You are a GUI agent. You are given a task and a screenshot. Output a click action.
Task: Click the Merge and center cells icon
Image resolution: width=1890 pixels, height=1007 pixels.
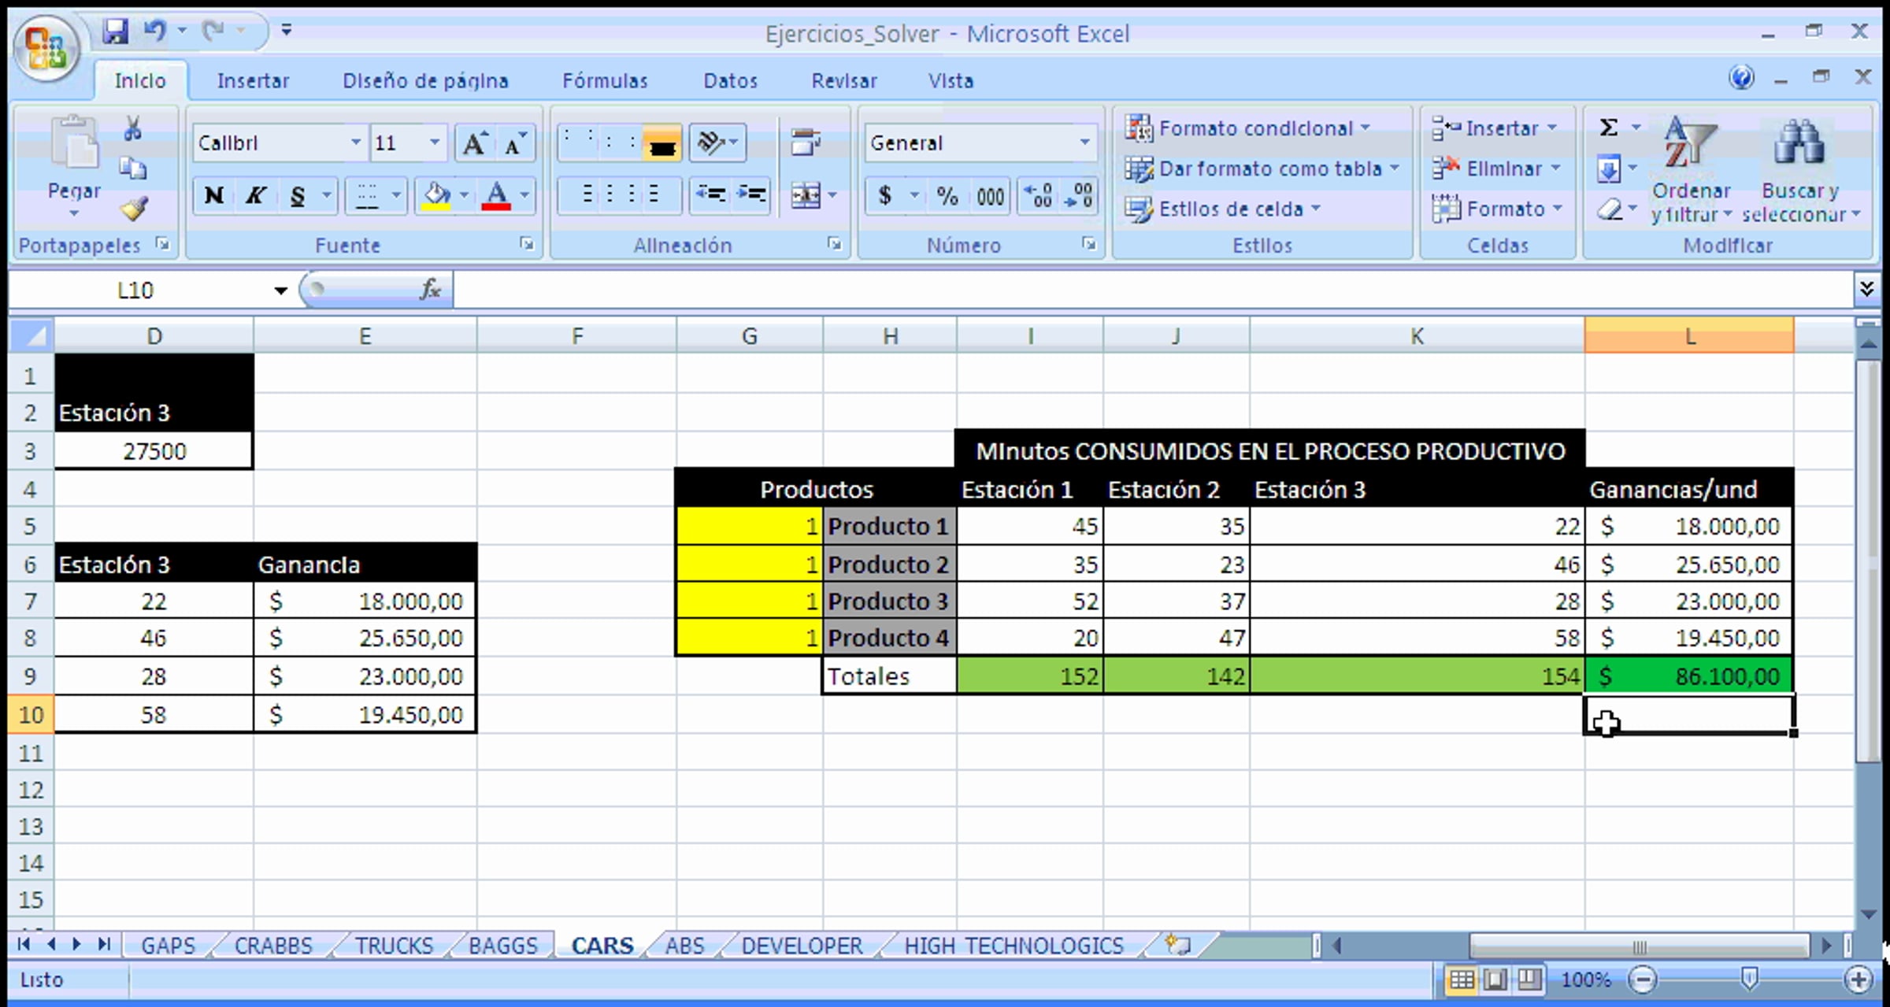[x=806, y=195]
